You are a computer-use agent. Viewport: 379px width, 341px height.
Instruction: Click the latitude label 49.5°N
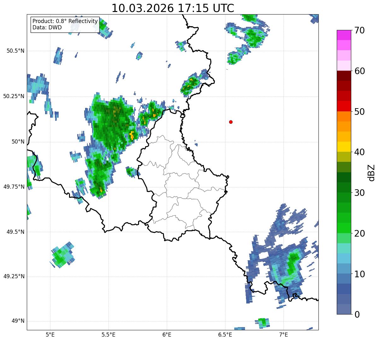pyautogui.click(x=15, y=232)
